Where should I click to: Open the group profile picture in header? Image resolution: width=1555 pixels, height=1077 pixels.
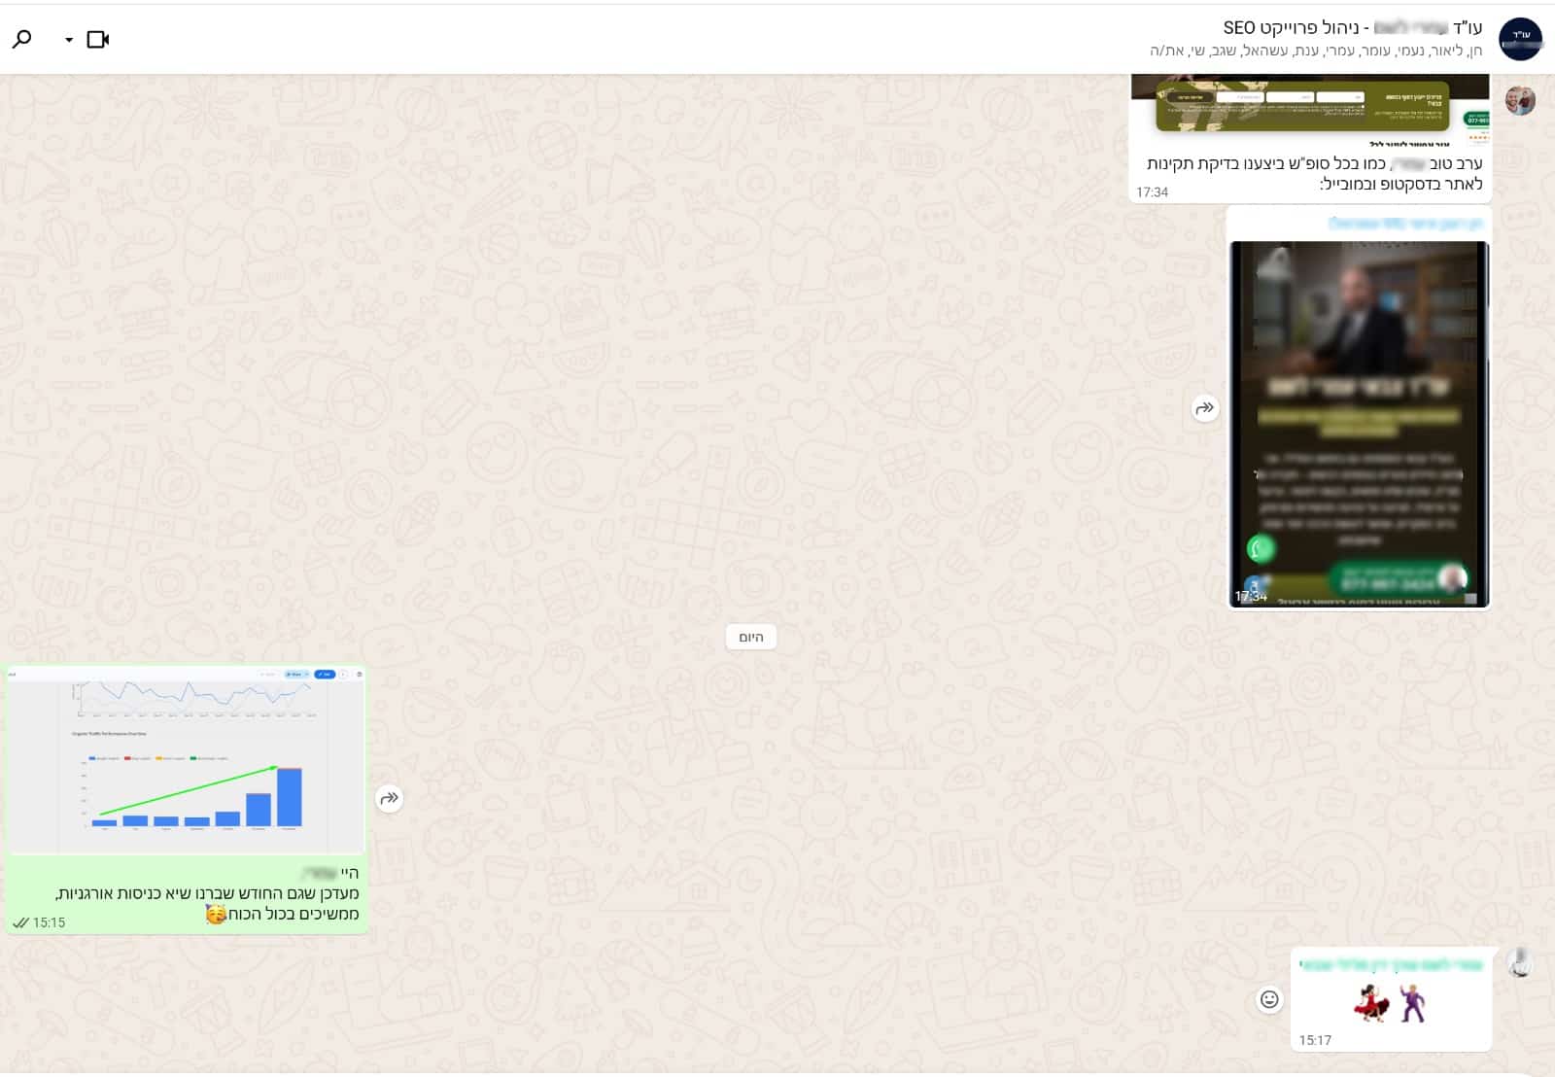click(1520, 39)
